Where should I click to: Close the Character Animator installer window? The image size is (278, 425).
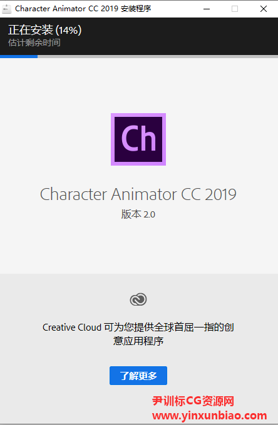[x=264, y=9]
